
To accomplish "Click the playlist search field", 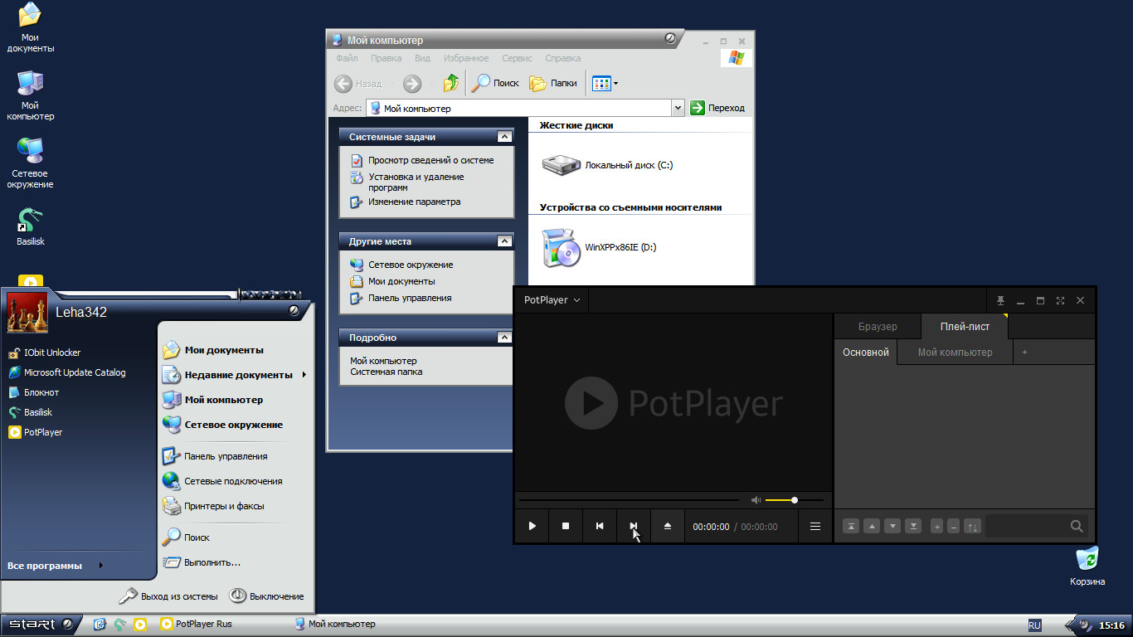I will point(1027,526).
